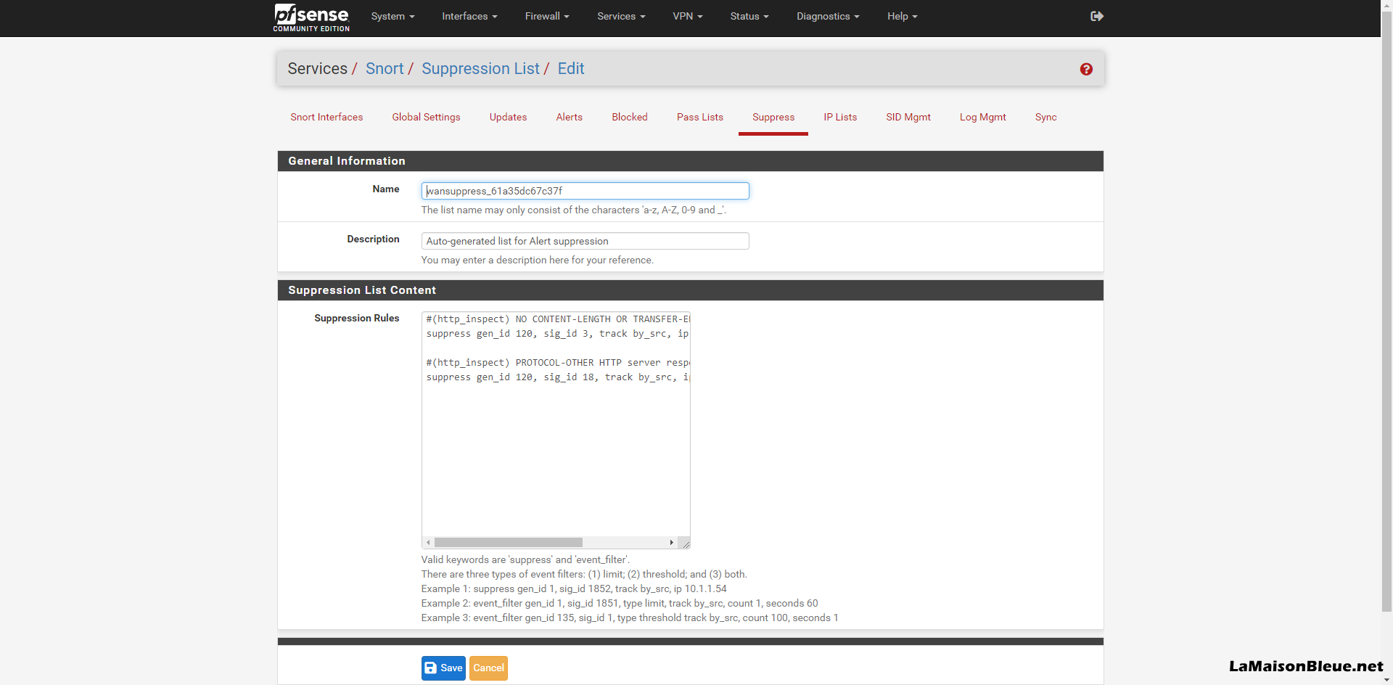Click the resize handle of the Suppression Rules box
Screen dimensions: 1393x685
tap(686, 544)
